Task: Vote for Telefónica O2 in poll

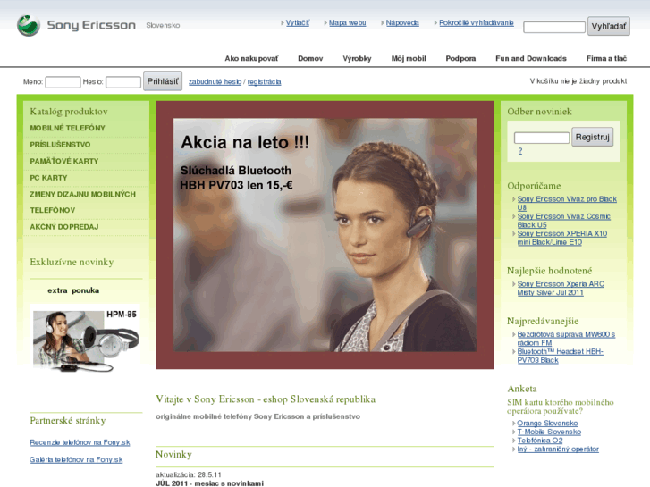Action: tap(540, 441)
